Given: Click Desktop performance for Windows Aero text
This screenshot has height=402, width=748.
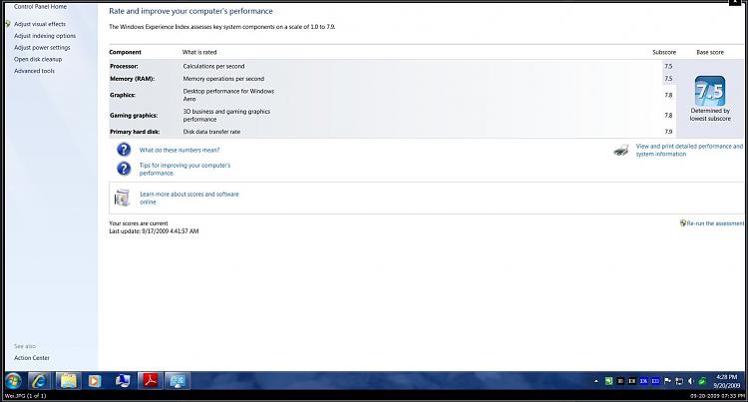Looking at the screenshot, I should click(x=228, y=95).
